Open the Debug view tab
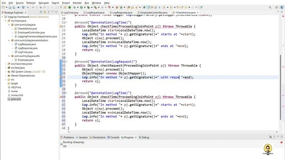Screen dimensions: 285x160 pos(144,137)
